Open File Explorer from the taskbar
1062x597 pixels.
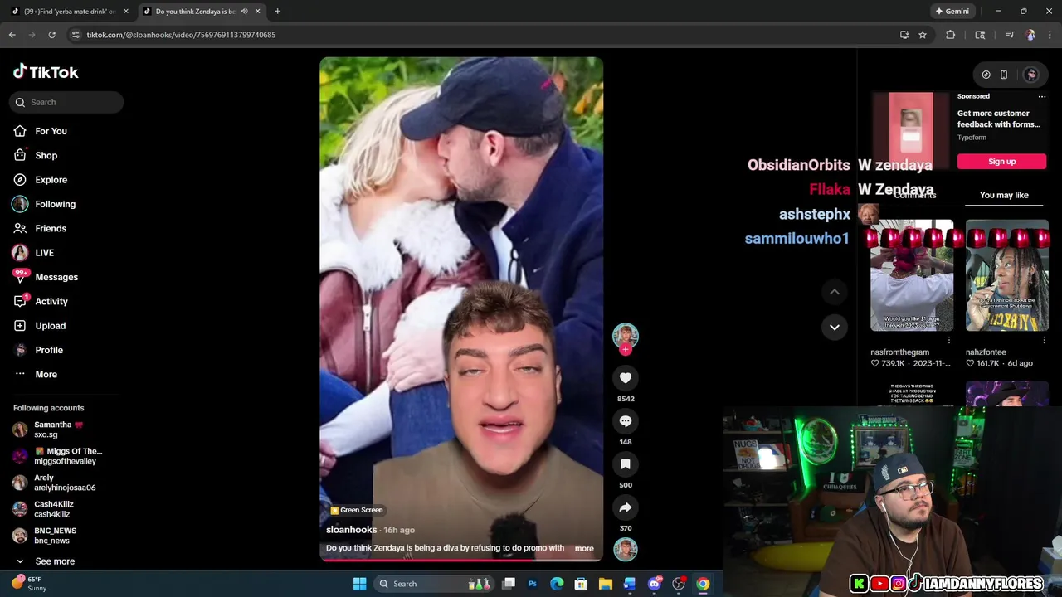605,584
